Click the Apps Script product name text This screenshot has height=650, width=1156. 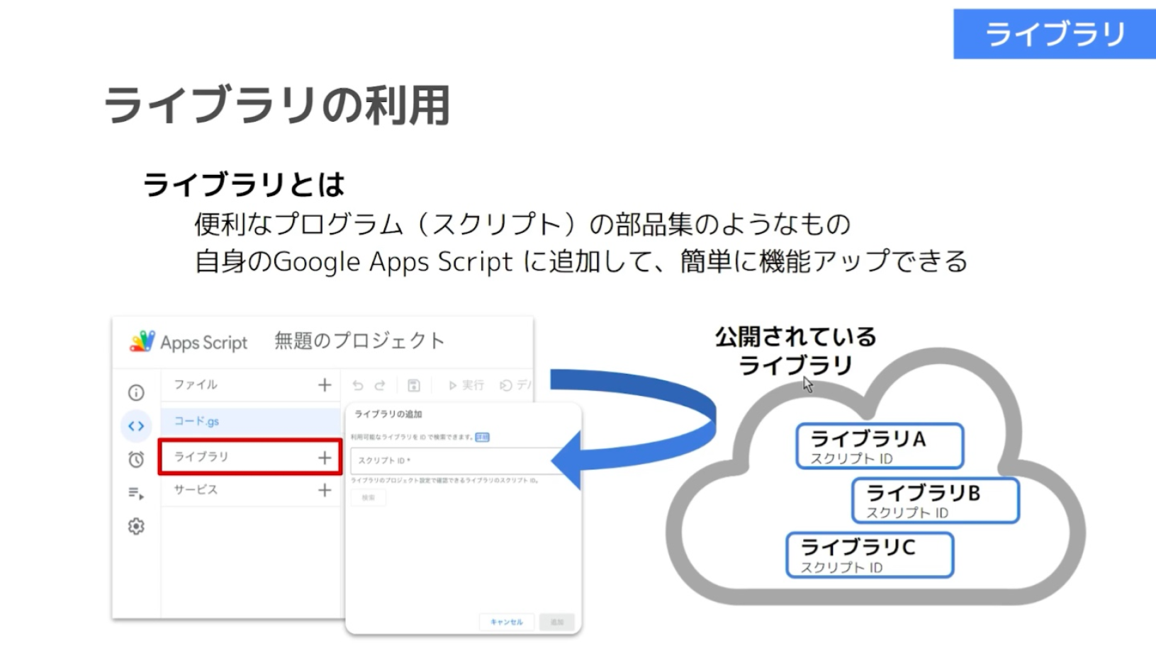coord(204,343)
